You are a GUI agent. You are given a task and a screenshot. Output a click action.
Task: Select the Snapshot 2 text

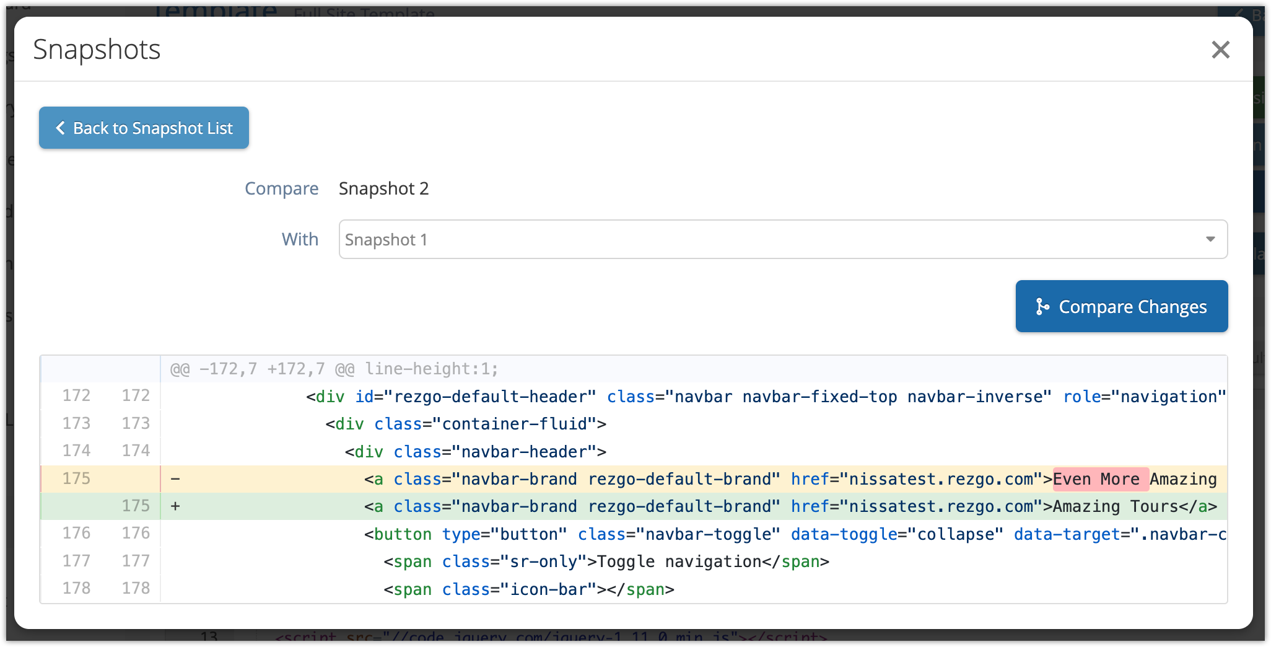coord(383,188)
